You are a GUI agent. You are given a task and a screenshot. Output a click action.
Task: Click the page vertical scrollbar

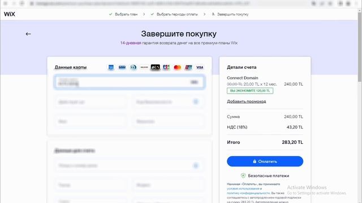pyautogui.click(x=360, y=47)
